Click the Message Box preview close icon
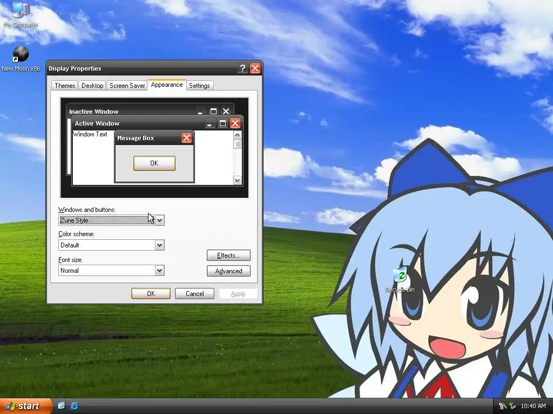The width and height of the screenshot is (553, 414). (x=186, y=138)
